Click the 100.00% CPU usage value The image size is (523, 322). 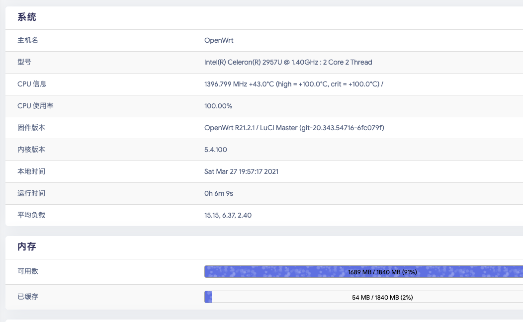tap(218, 106)
